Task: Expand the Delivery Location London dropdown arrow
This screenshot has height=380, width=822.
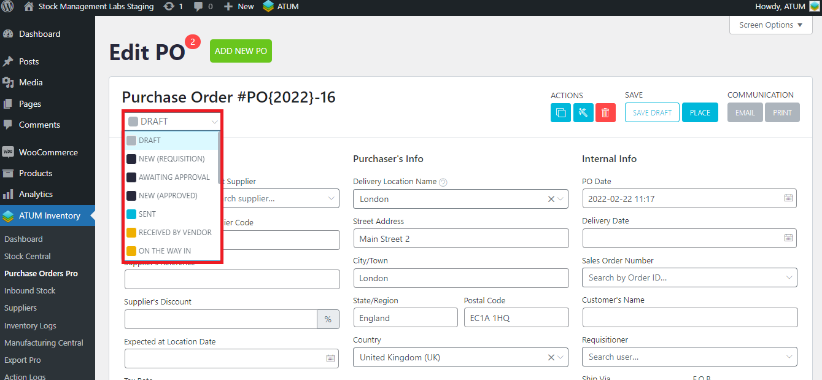Action: [560, 199]
